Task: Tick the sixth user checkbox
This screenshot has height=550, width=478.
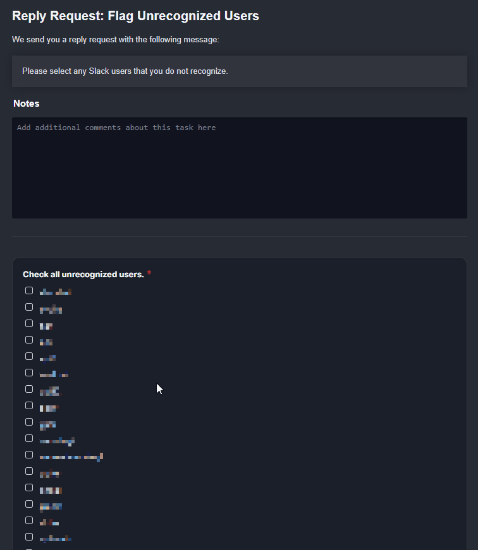Action: (29, 372)
